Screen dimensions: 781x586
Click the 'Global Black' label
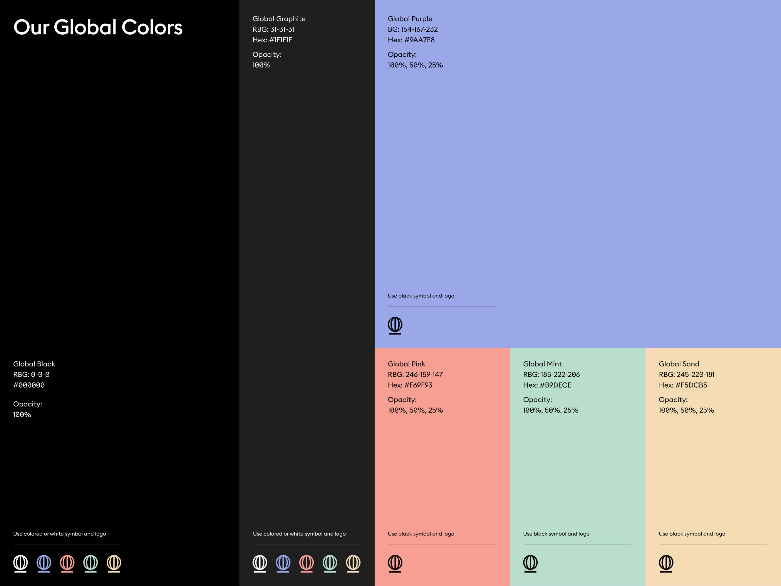(x=34, y=364)
